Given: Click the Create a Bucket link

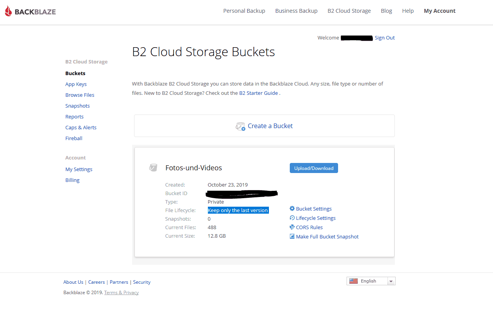Looking at the screenshot, I should (270, 126).
